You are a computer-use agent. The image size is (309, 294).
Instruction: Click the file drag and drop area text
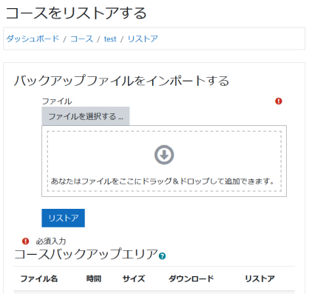(163, 181)
